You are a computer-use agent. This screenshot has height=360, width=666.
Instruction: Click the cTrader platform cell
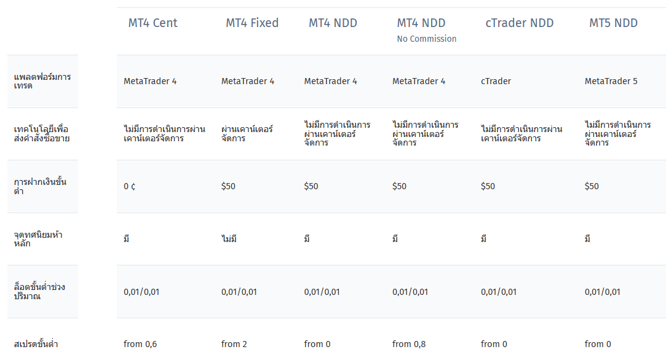pyautogui.click(x=496, y=81)
